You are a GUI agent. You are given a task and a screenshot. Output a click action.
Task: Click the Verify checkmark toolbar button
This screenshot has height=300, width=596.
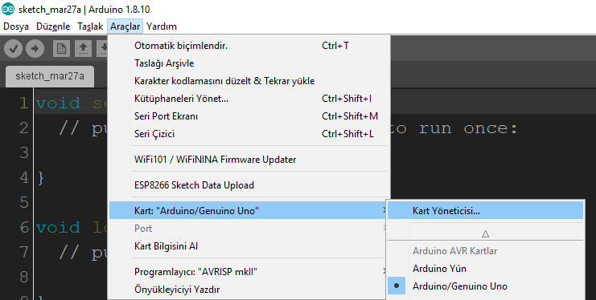tap(14, 49)
